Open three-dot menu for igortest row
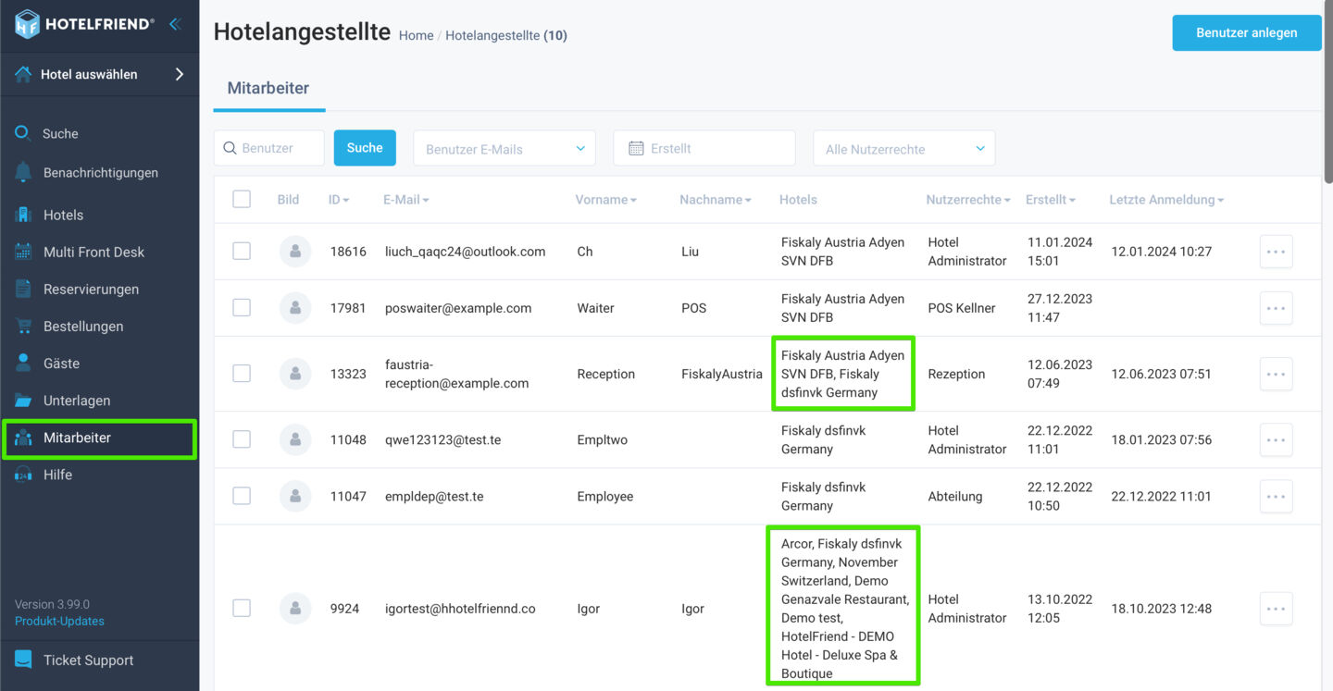 1276,609
